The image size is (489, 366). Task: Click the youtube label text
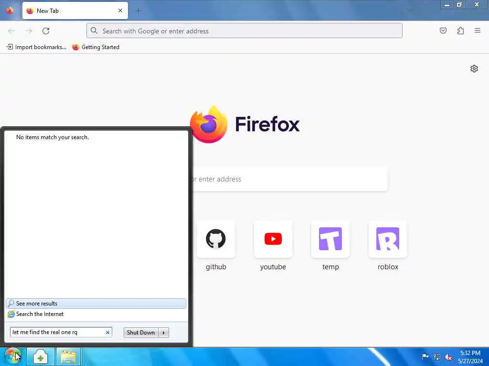(x=273, y=267)
